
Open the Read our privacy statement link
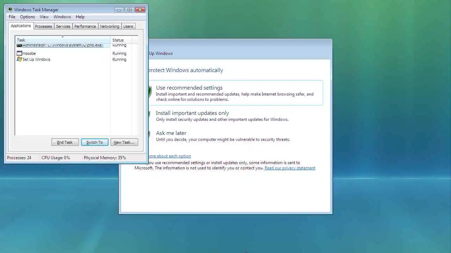290,168
